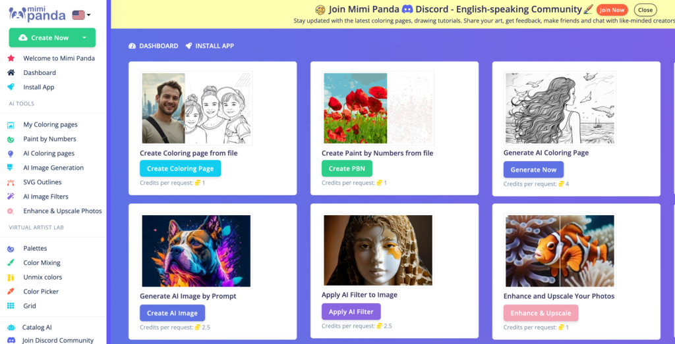Click the Mimi Panda logo
Screen dimensions: 675x344
point(37,14)
